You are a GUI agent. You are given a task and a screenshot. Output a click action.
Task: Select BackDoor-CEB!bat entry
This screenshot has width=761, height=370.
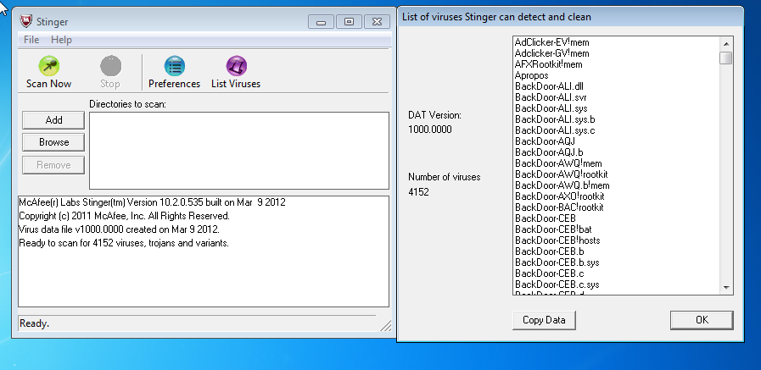(x=553, y=229)
